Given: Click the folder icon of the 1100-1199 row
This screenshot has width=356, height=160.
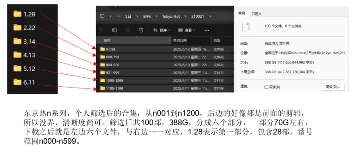Looking at the screenshot, I should (x=103, y=88).
